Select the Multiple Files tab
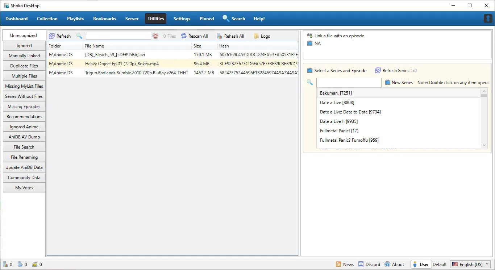This screenshot has height=270, width=495. click(24, 76)
